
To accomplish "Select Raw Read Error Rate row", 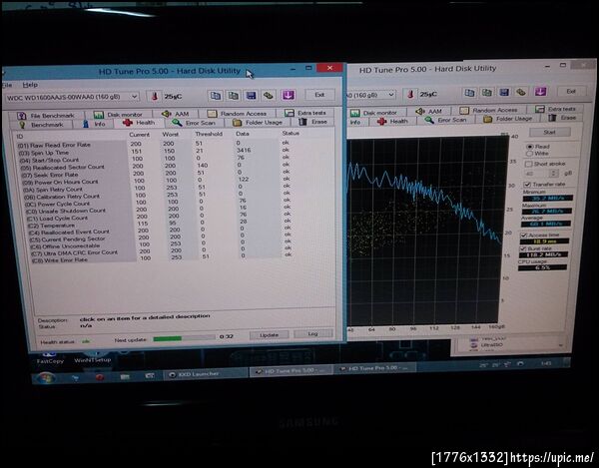I will pyautogui.click(x=155, y=144).
